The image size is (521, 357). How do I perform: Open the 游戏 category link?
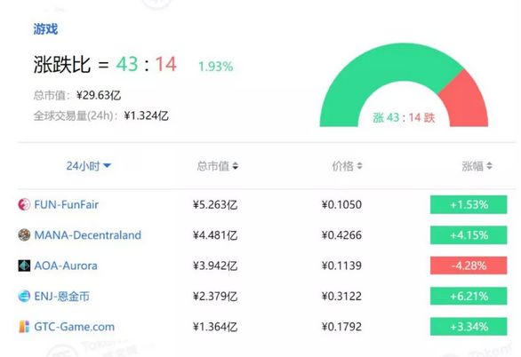pyautogui.click(x=45, y=29)
